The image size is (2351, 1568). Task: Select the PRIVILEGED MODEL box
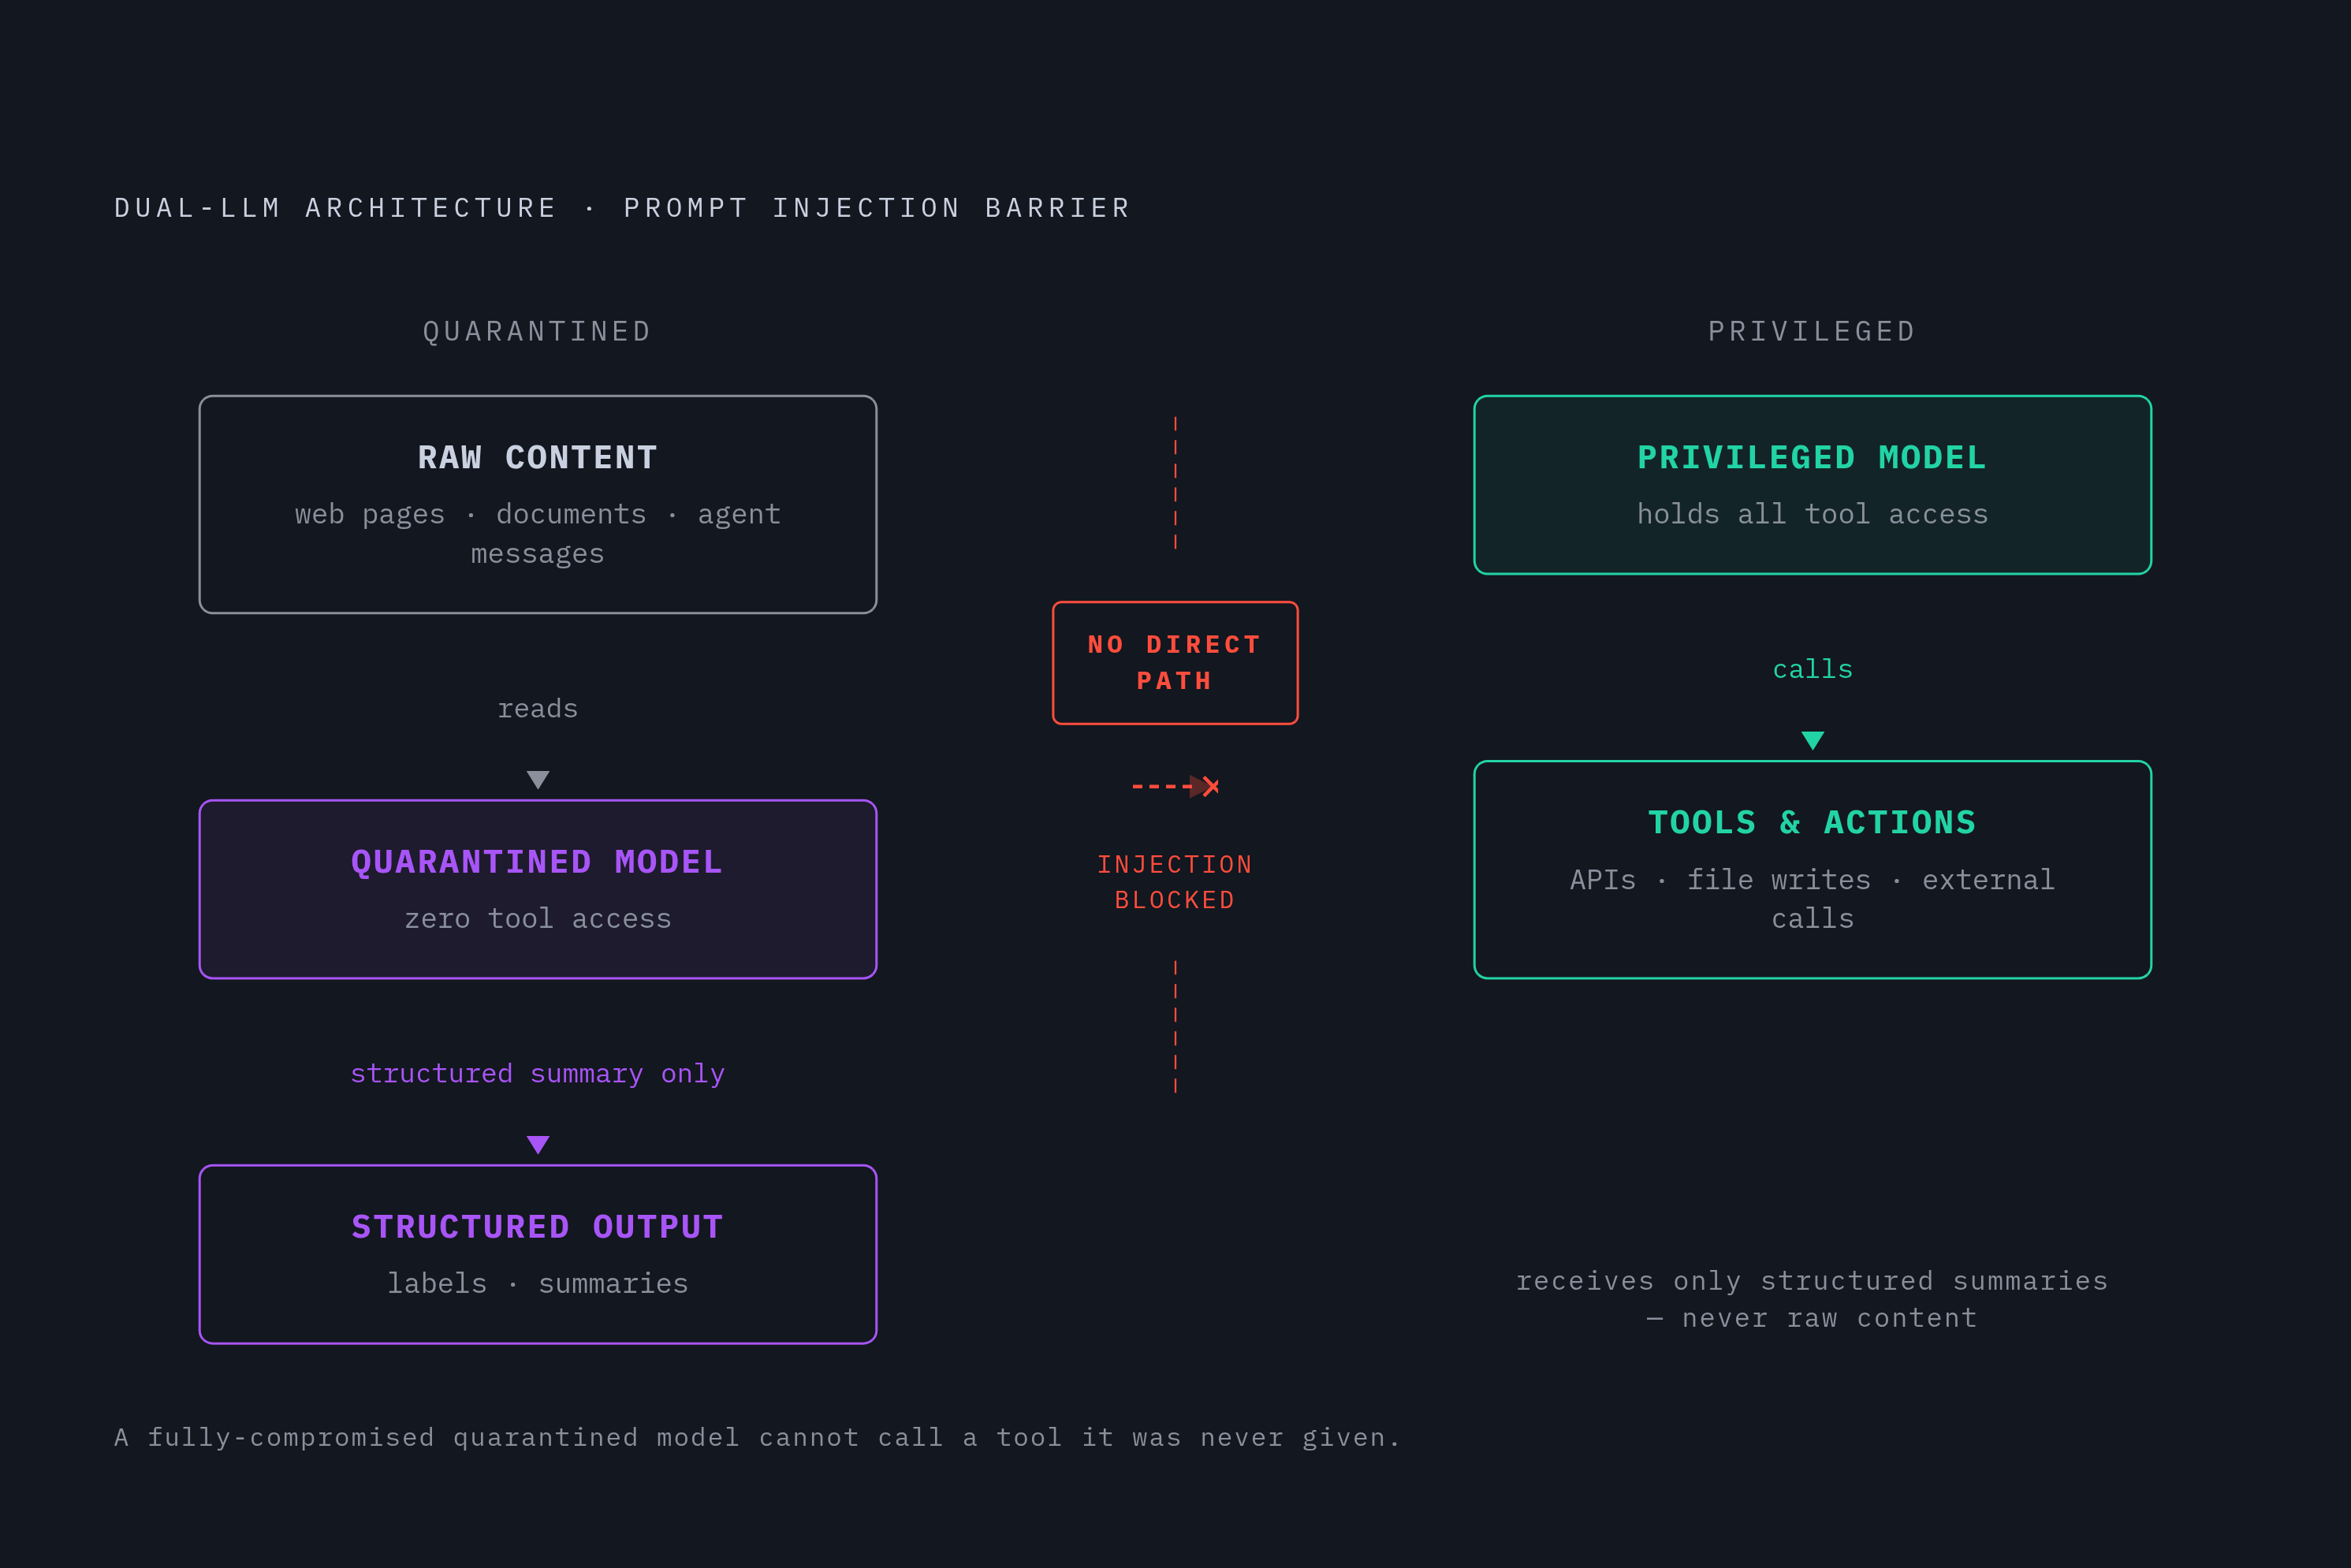click(x=1812, y=485)
